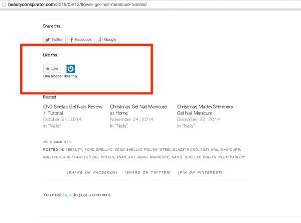Screen dimensions: 301x223
Task: Select the #IBI FLAWLESS GEL POLISH tag
Action: [88, 157]
